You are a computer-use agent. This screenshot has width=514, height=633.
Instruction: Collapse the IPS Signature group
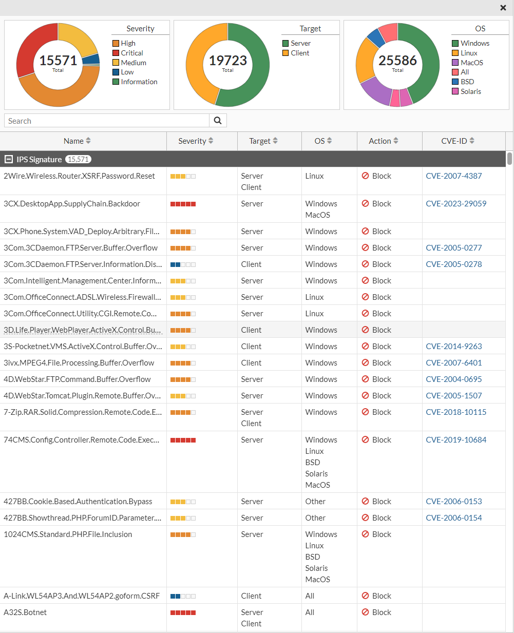coord(8,160)
